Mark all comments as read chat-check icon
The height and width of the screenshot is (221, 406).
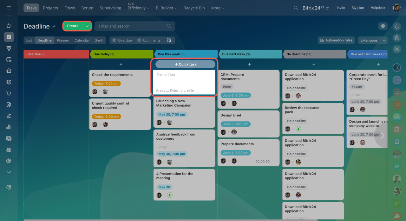(x=169, y=40)
